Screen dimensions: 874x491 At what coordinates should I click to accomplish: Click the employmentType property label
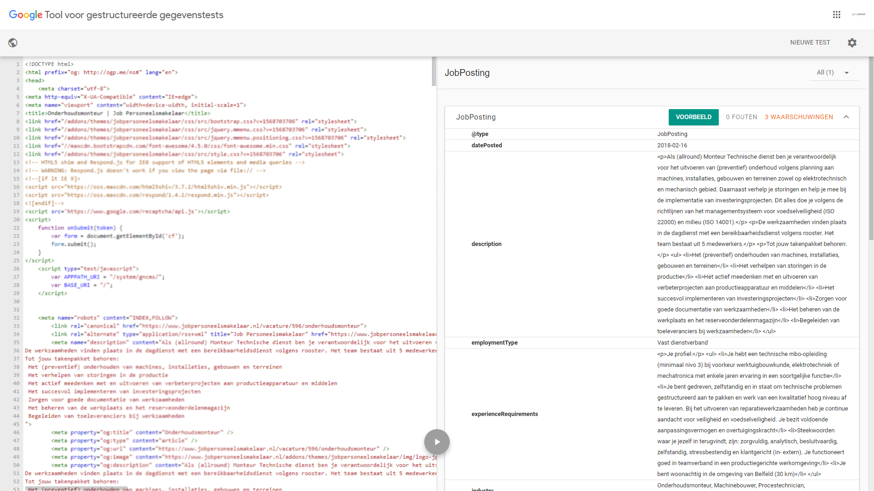(x=494, y=343)
